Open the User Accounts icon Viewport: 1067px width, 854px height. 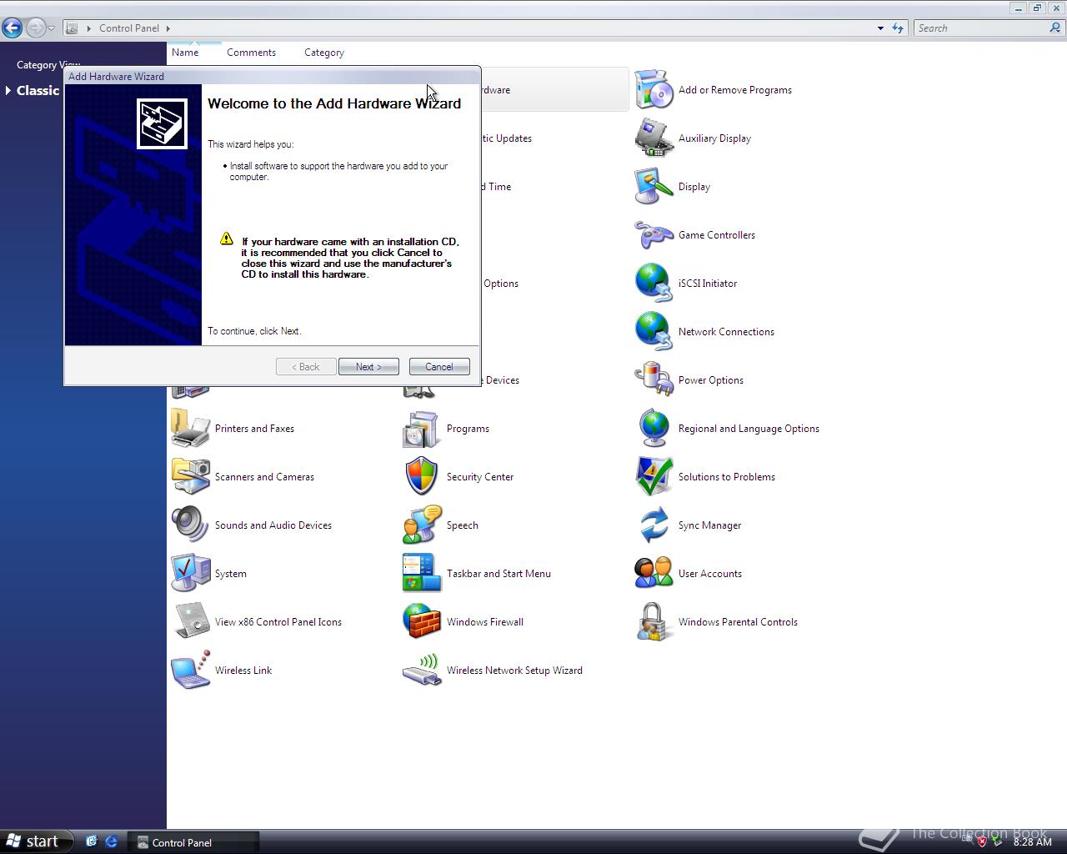pos(654,574)
